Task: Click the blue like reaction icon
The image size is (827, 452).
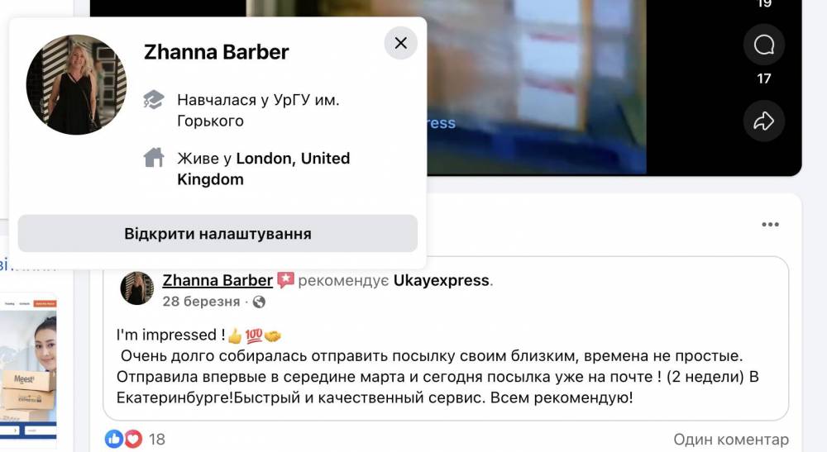Action: (113, 438)
